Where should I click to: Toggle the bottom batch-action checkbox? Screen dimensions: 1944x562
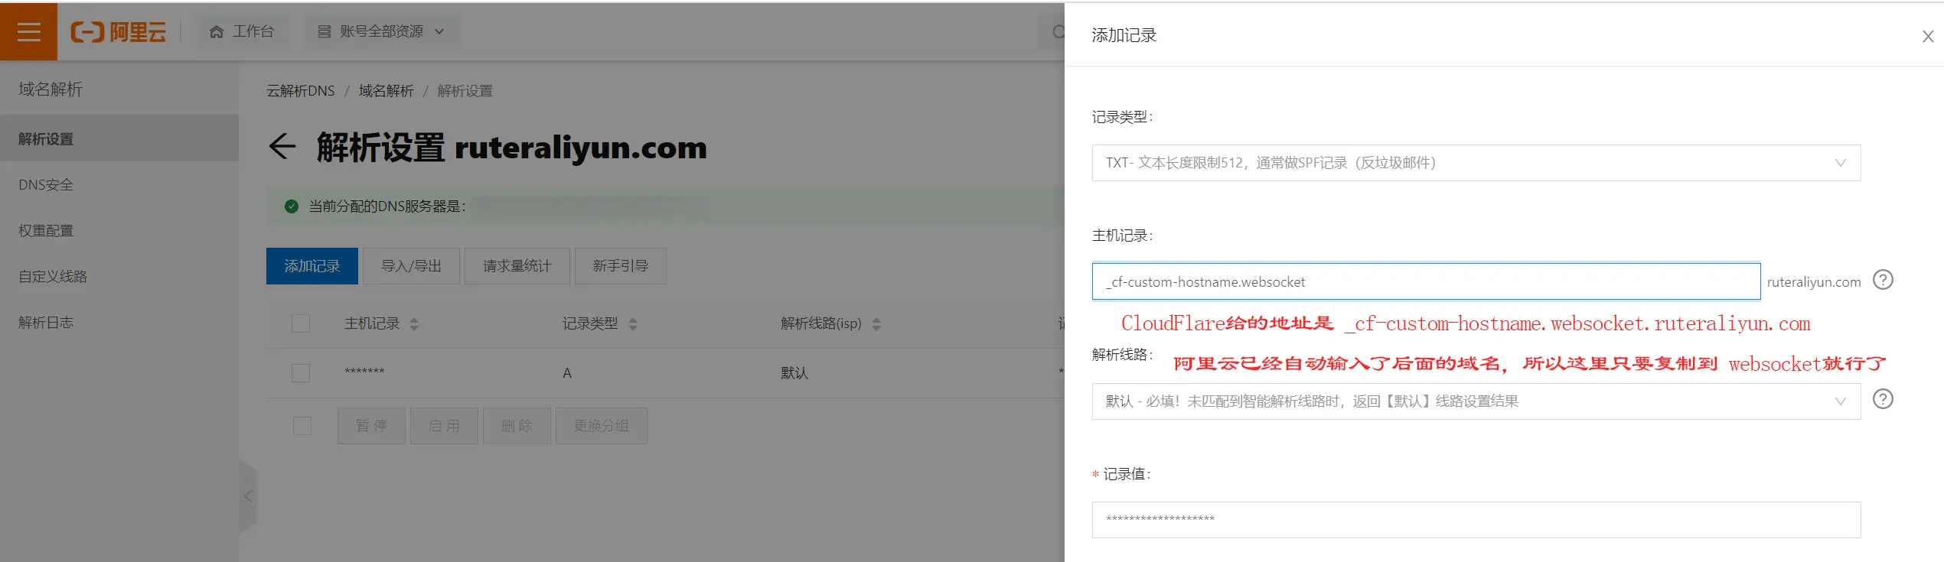tap(302, 426)
